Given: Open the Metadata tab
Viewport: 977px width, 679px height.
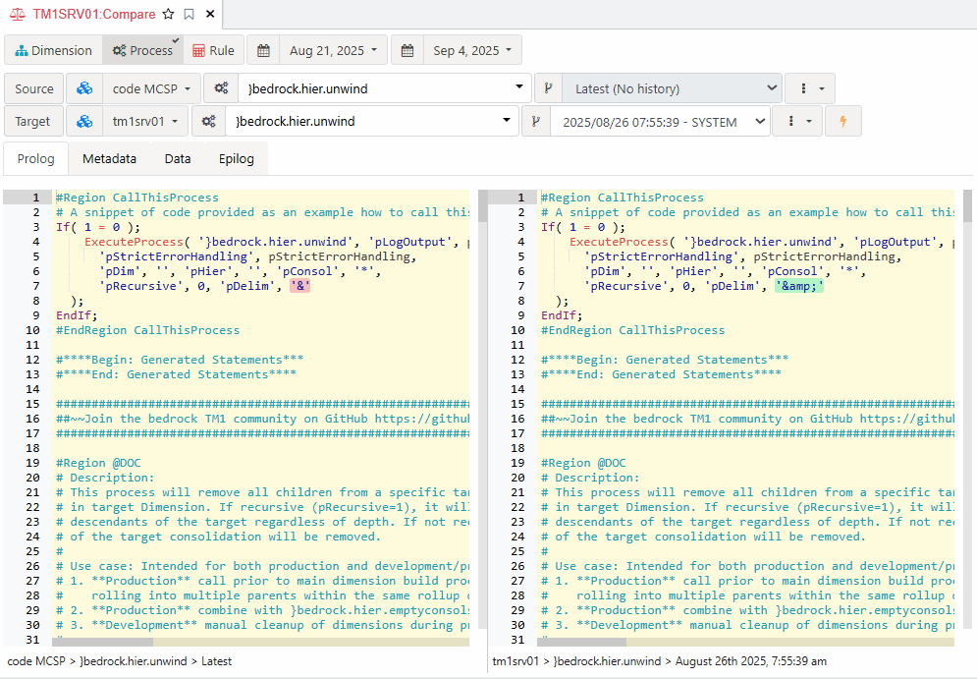Looking at the screenshot, I should [109, 158].
